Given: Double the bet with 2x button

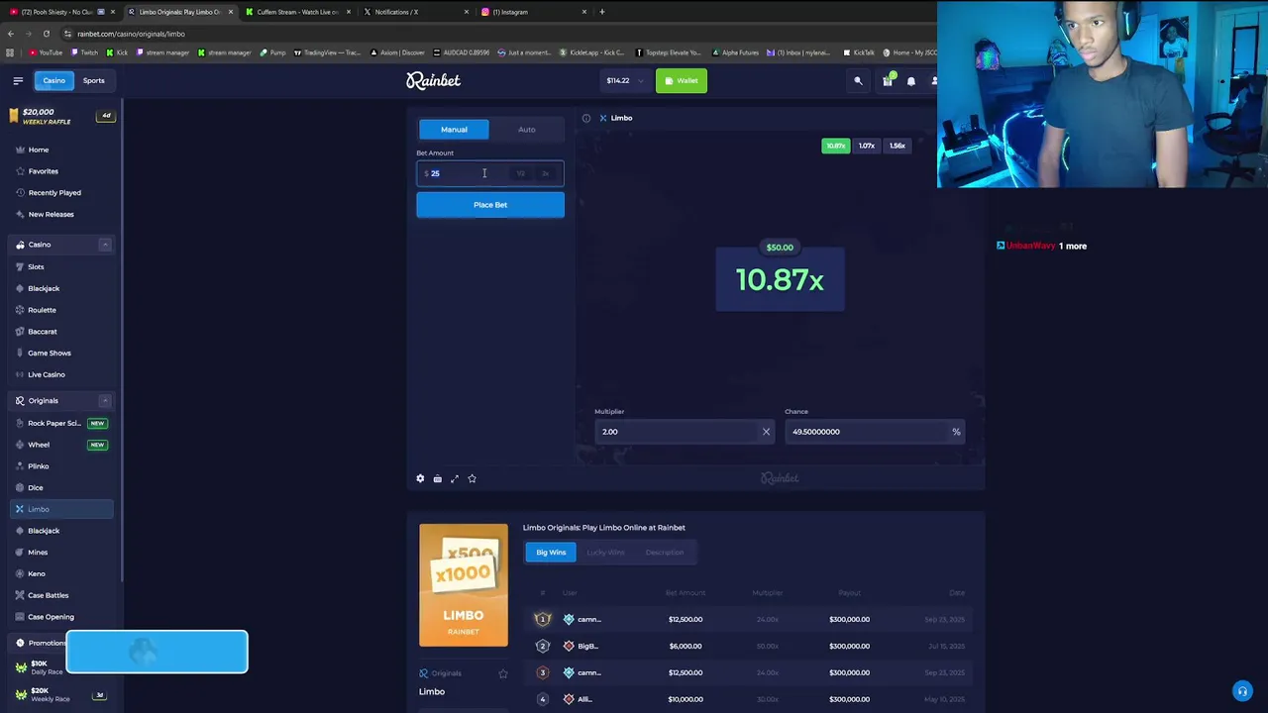Looking at the screenshot, I should [x=545, y=173].
